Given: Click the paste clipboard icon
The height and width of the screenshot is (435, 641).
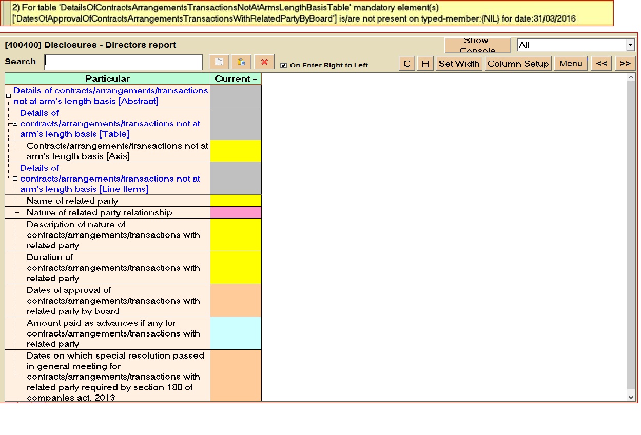Looking at the screenshot, I should tap(241, 62).
